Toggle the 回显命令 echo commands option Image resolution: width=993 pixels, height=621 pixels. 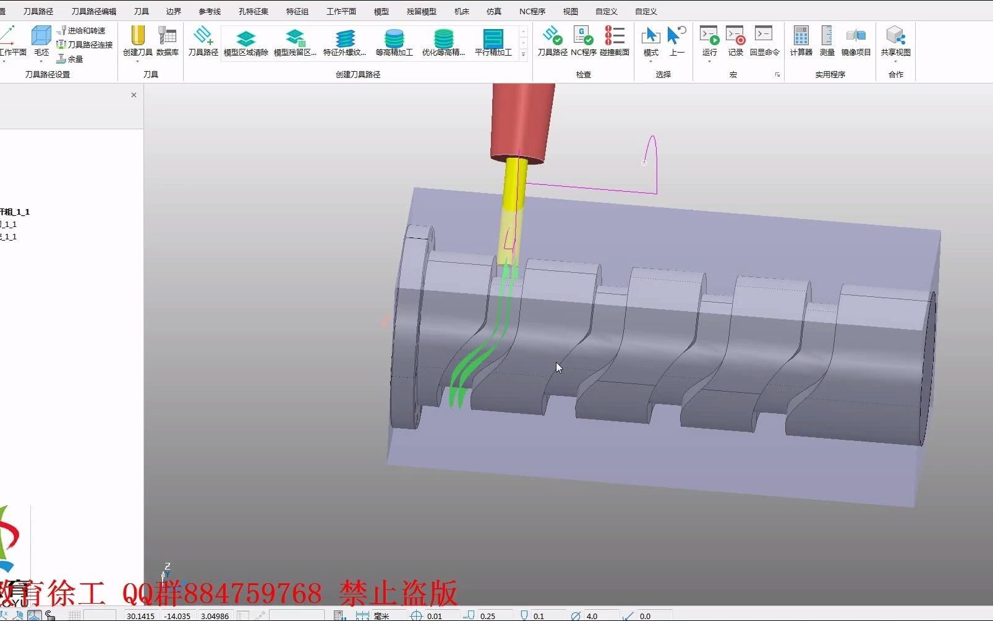pos(764,41)
